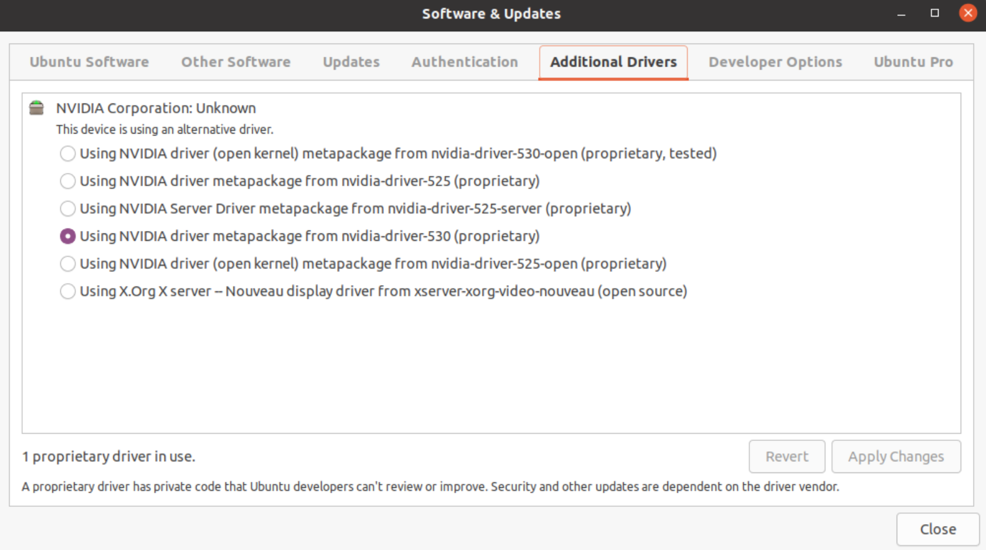Select the Additional Drivers tab

tap(613, 62)
